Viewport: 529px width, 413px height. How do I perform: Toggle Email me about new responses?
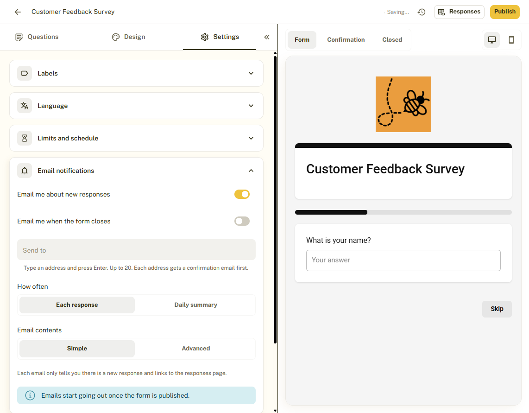[x=242, y=194]
